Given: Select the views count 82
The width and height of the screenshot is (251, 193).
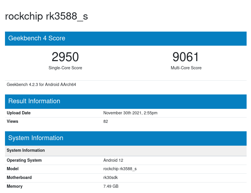Looking at the screenshot, I should [x=106, y=121].
